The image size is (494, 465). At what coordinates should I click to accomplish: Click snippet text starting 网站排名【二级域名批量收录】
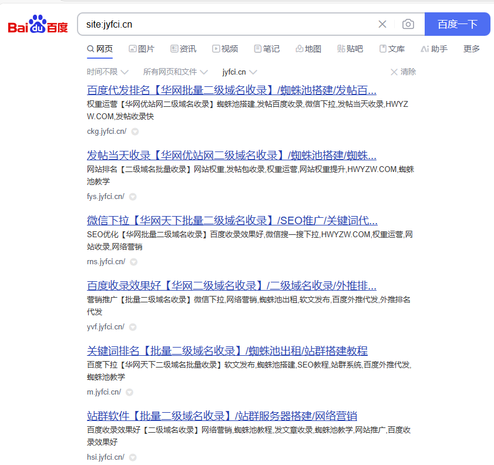pyautogui.click(x=250, y=176)
